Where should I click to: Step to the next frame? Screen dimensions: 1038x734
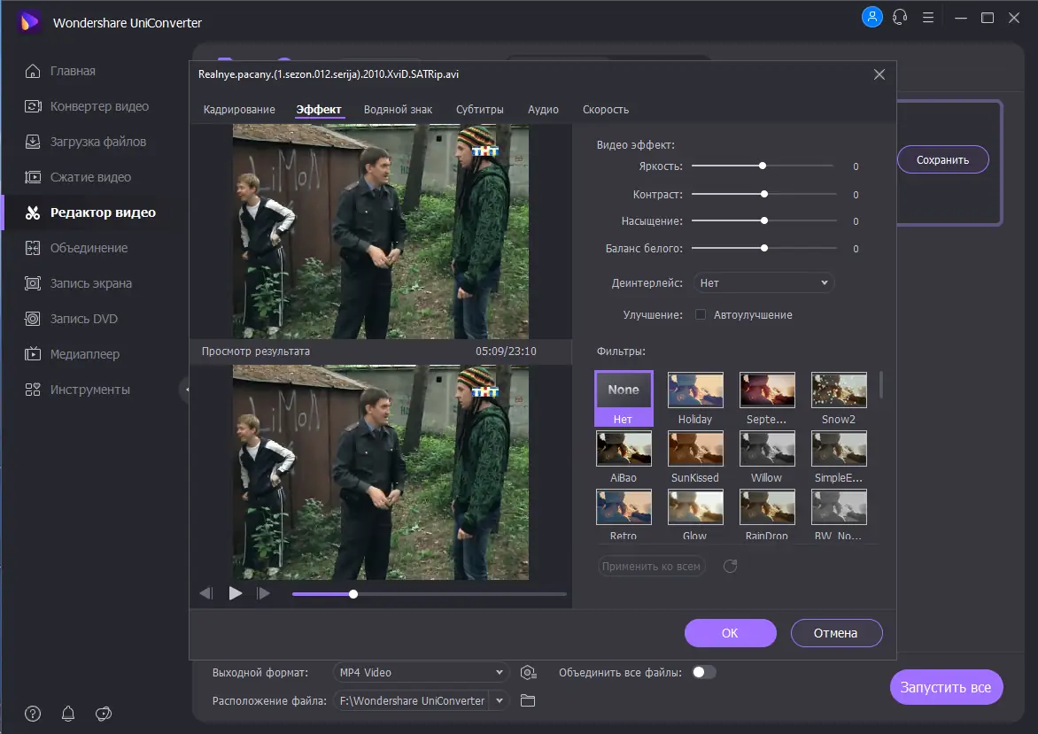point(263,593)
